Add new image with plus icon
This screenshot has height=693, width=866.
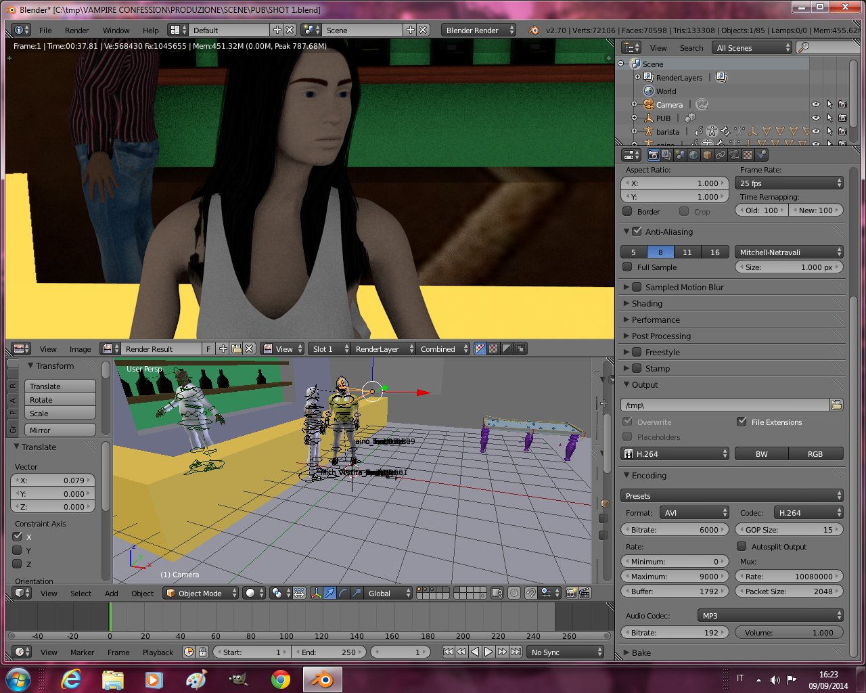tap(223, 349)
